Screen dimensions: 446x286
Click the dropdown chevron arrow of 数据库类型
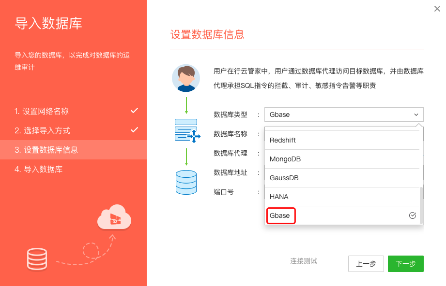coord(416,114)
